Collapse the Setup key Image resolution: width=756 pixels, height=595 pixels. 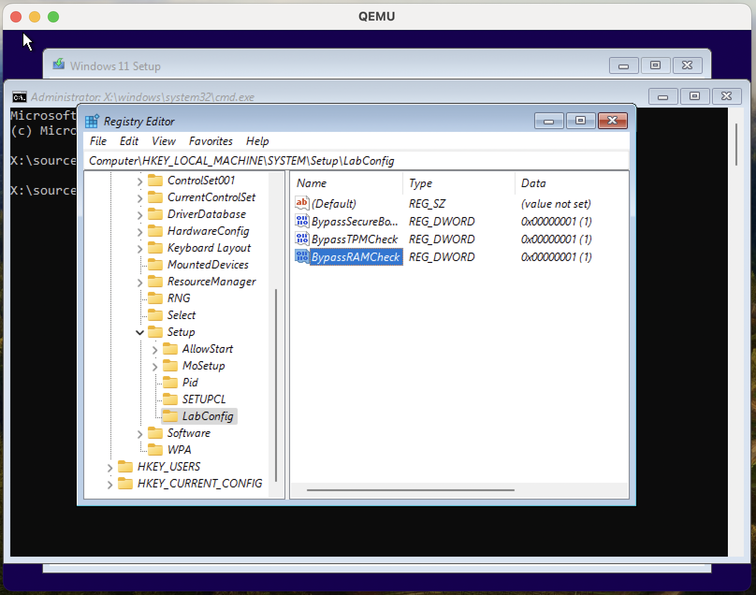click(x=140, y=333)
